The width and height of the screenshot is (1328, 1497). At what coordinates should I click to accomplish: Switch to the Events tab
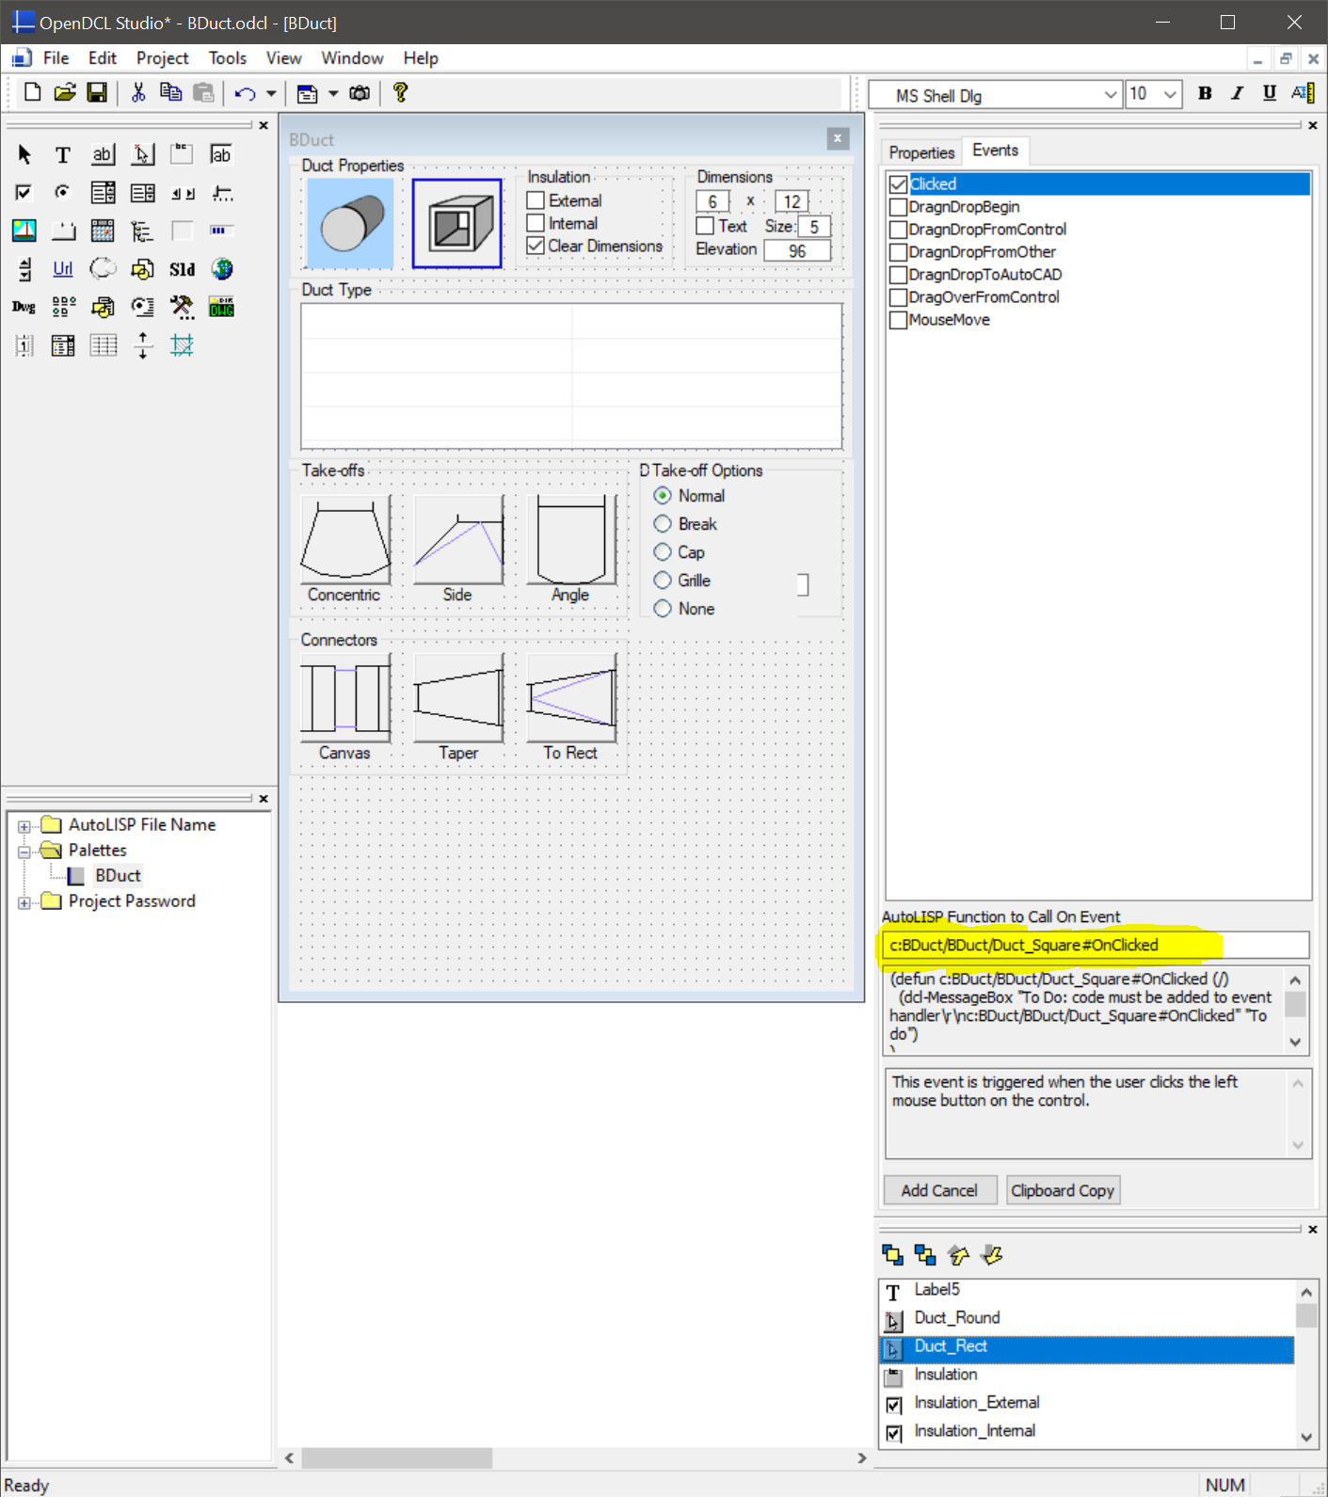pos(995,151)
